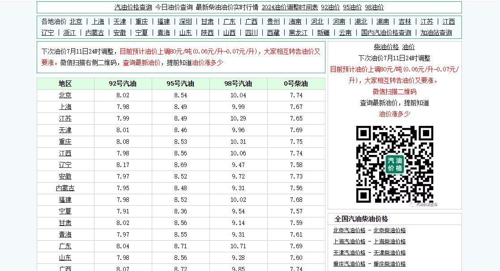Select 西藏 in the region navigation
Screen dimensions: 500x271
click(273, 33)
